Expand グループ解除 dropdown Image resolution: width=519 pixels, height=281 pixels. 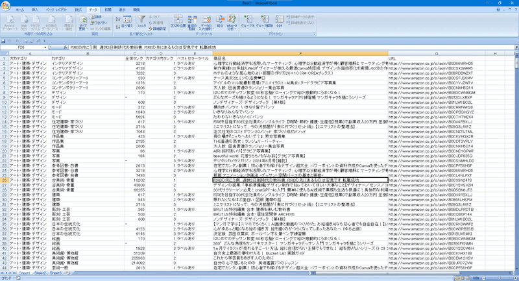tap(264, 29)
